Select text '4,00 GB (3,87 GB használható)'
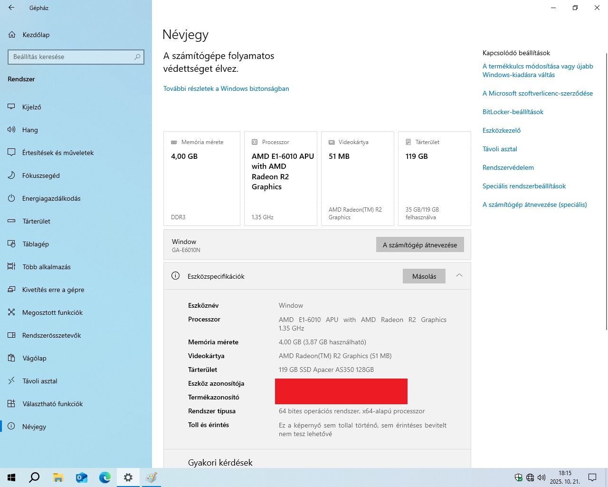 pyautogui.click(x=323, y=342)
